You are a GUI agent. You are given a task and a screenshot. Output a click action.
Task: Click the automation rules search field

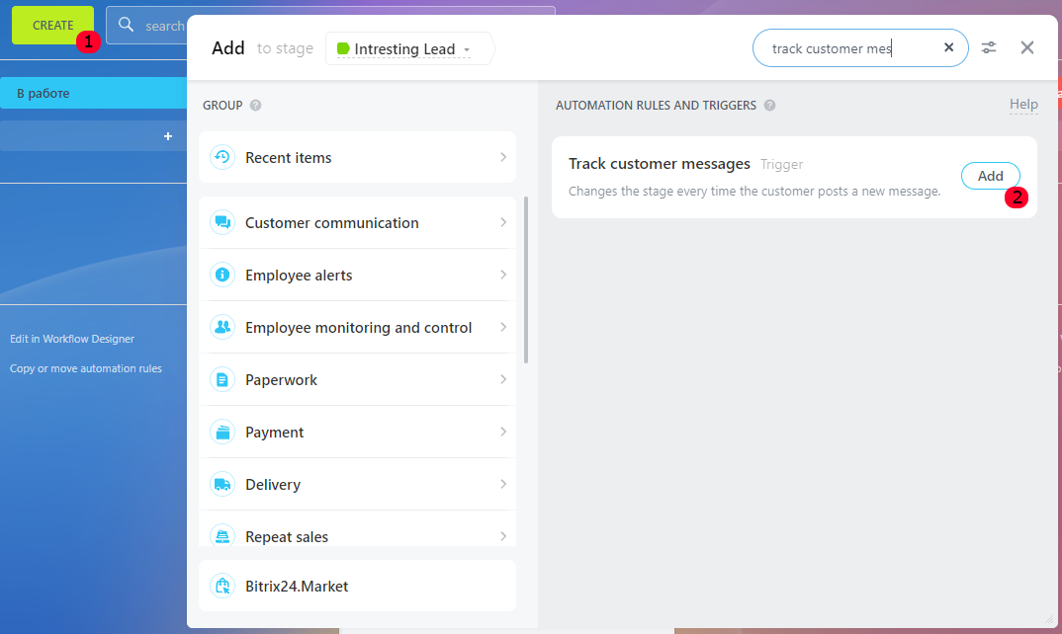pos(845,47)
